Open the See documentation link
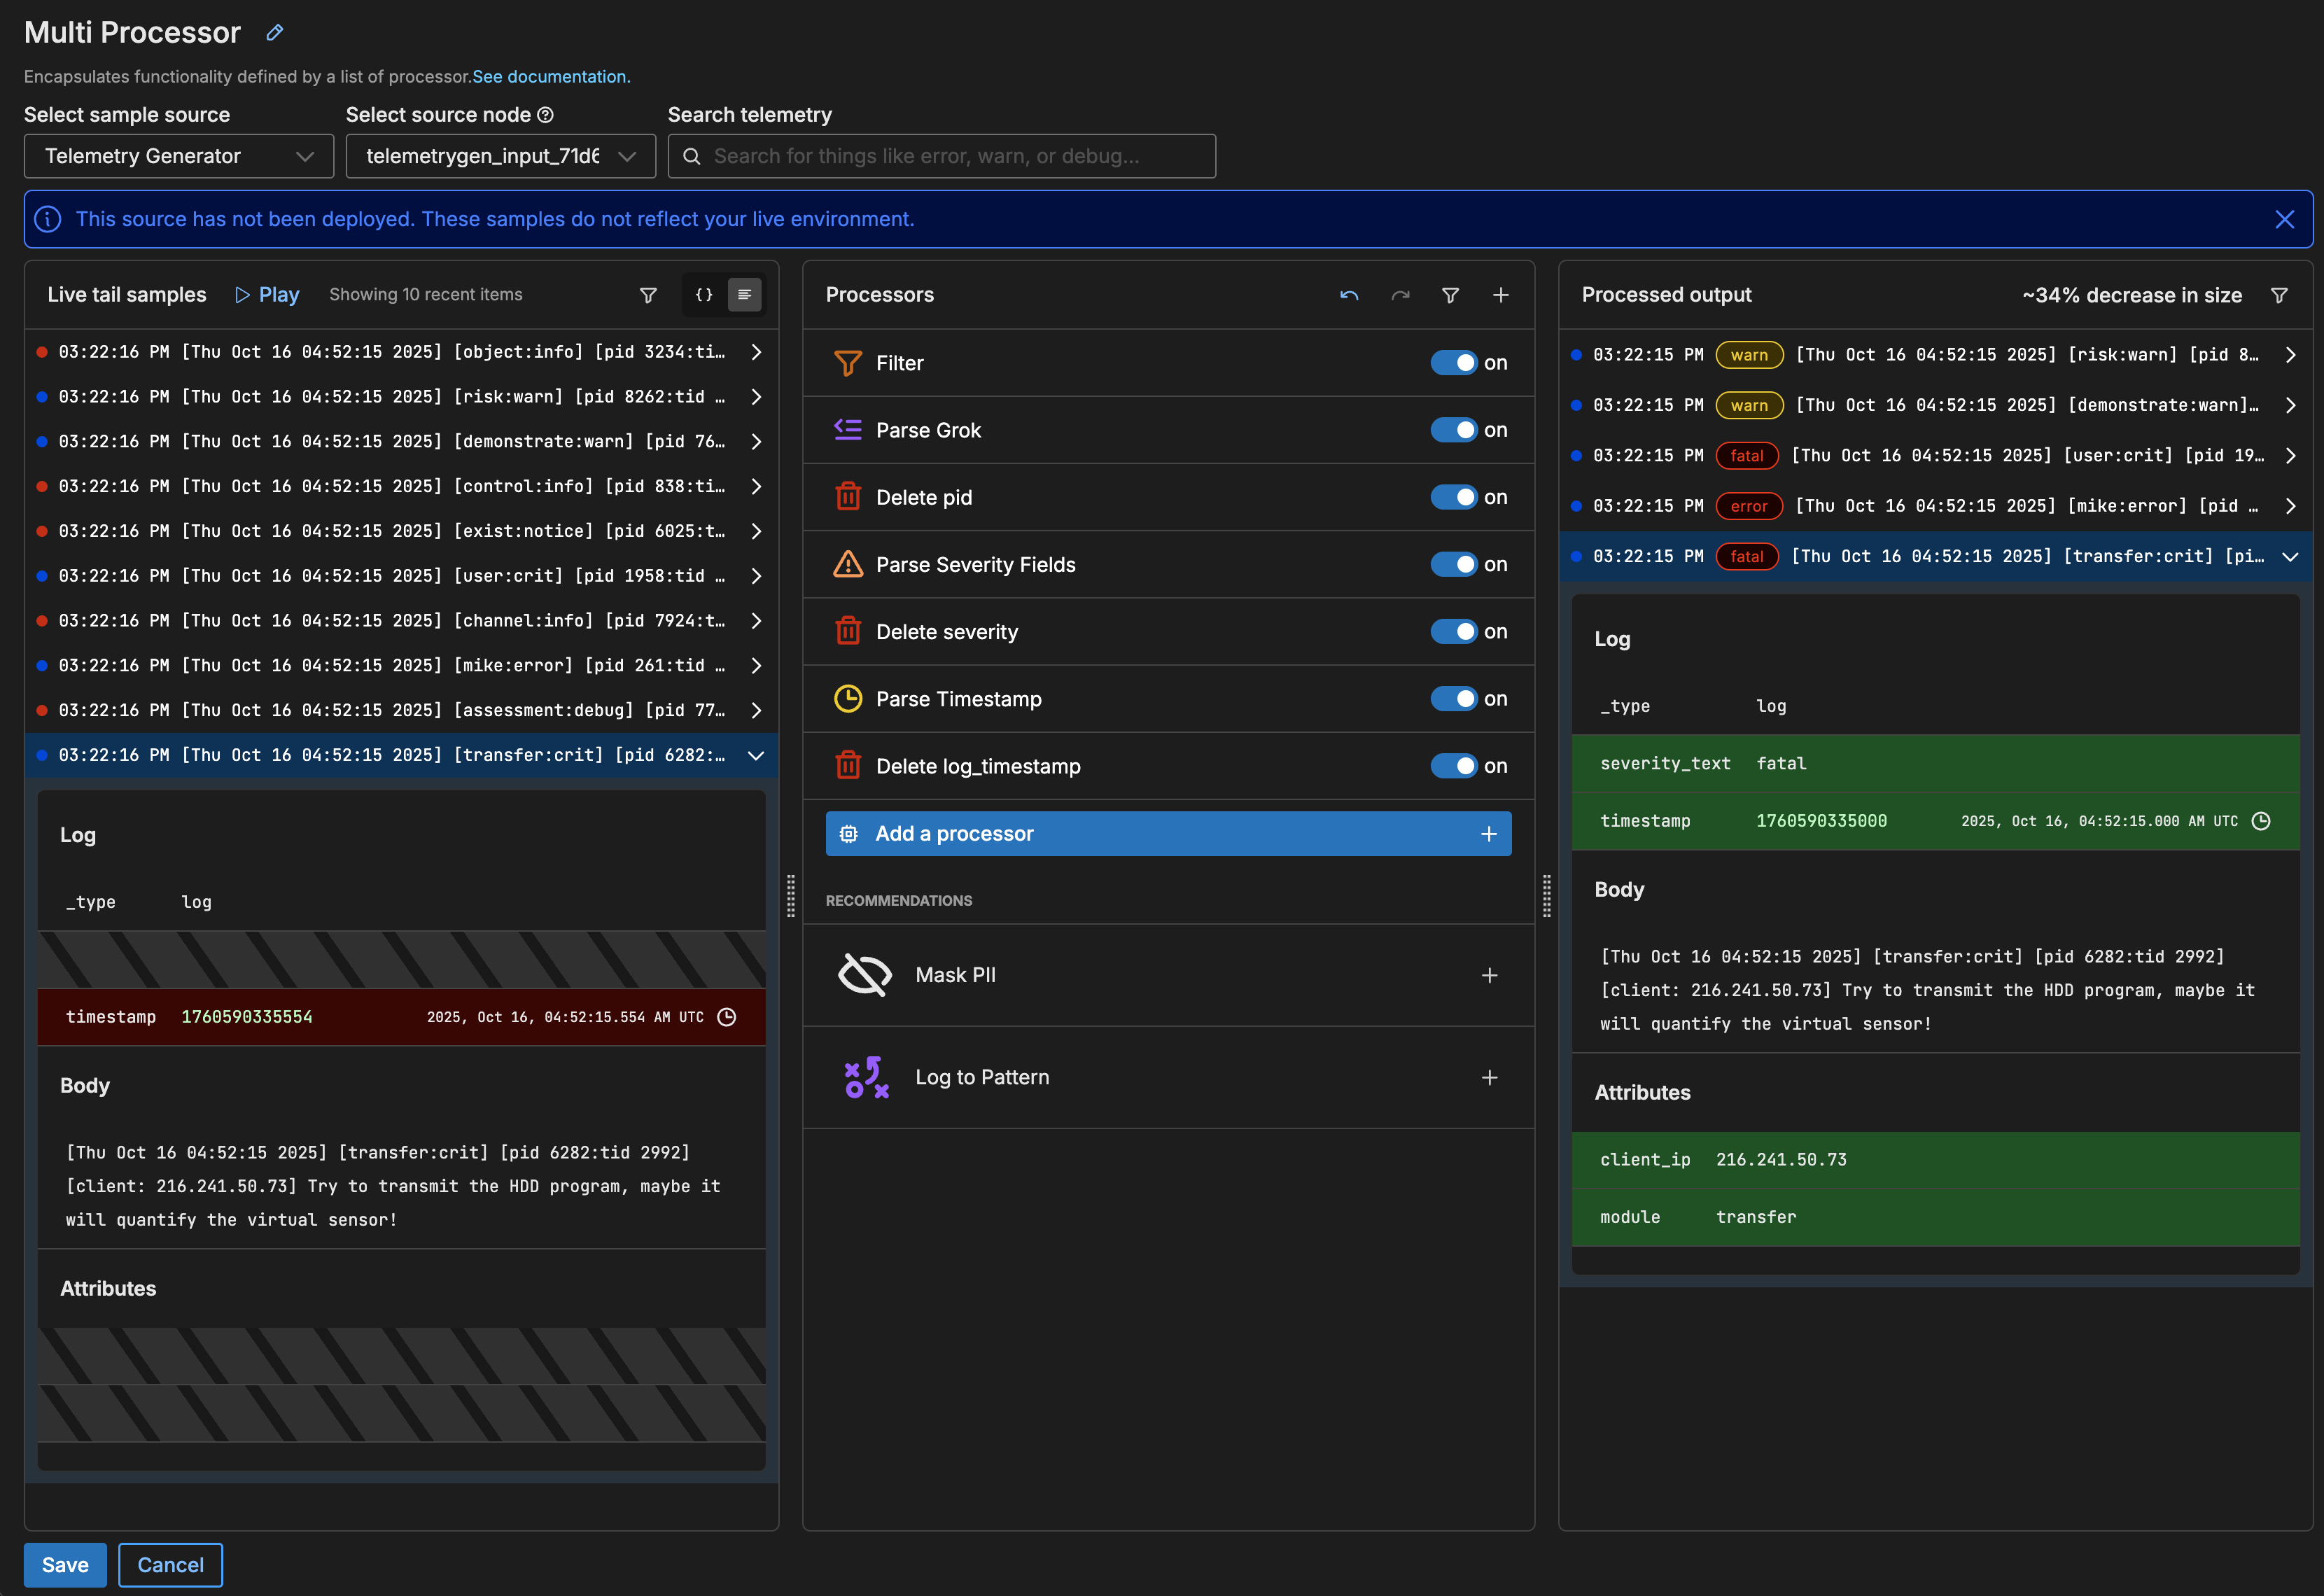 click(x=550, y=77)
